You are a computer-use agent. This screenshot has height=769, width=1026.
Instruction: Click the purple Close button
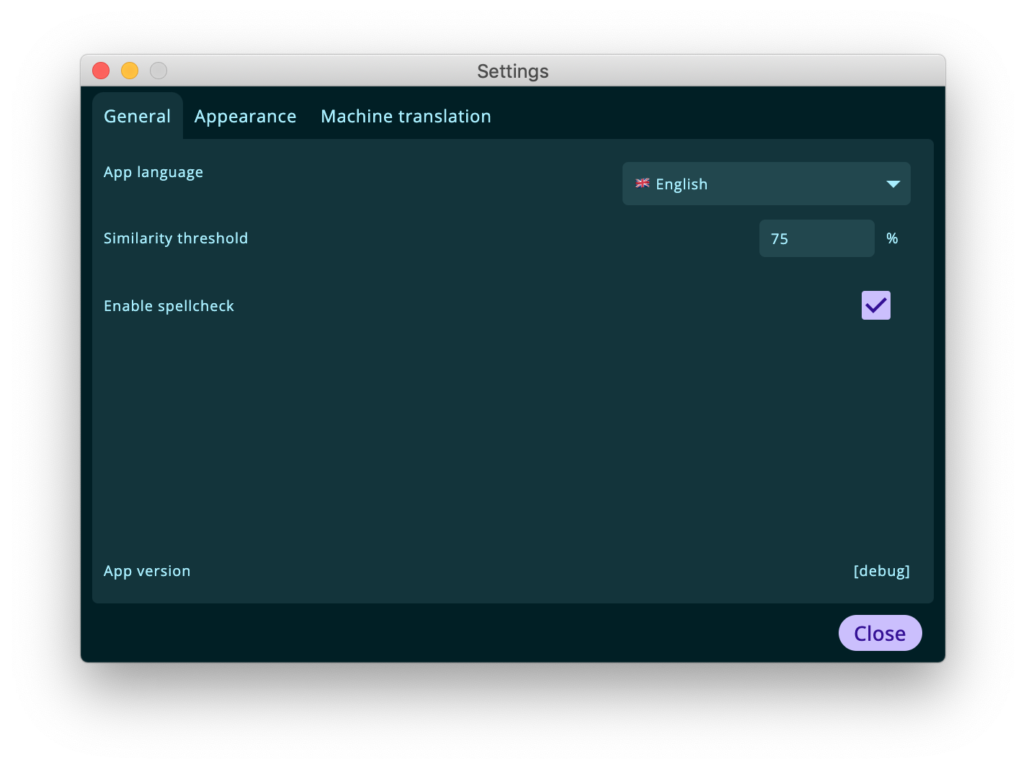tap(880, 633)
